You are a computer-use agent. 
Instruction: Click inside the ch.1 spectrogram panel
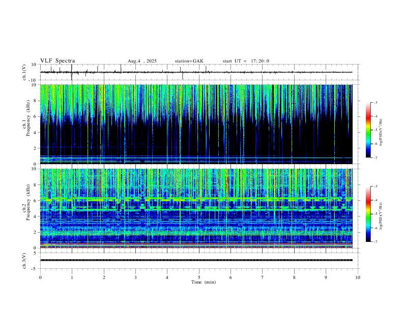[196, 124]
